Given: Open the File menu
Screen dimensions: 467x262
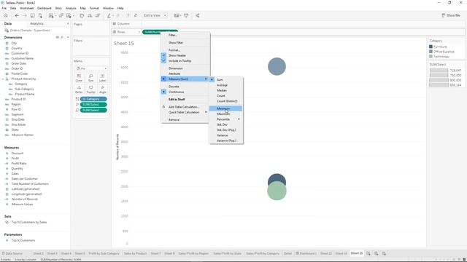Looking at the screenshot, I should click(4, 8).
